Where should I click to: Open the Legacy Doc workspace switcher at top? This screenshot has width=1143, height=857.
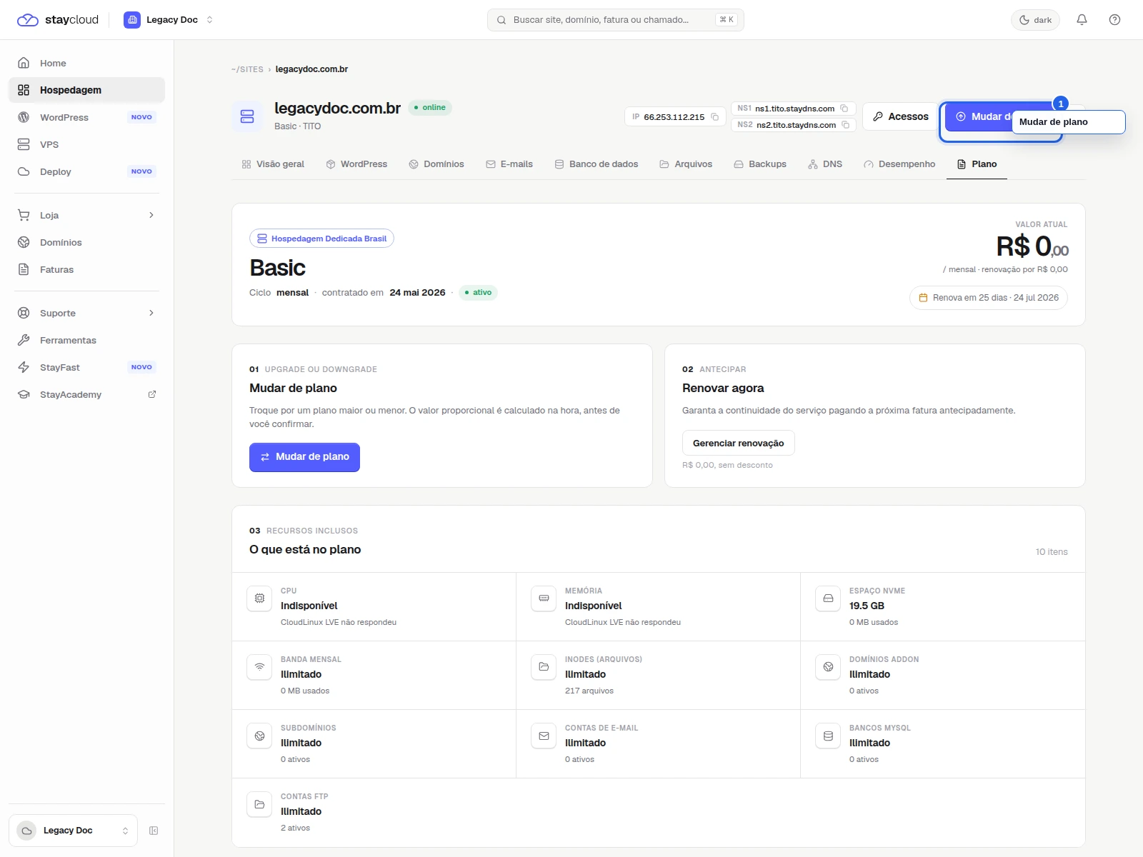[169, 20]
